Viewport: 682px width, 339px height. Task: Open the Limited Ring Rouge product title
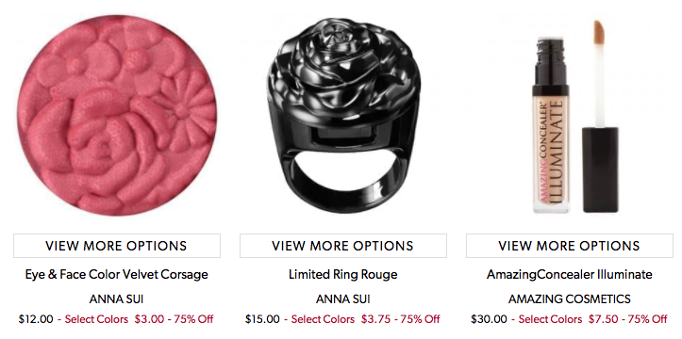tap(343, 274)
